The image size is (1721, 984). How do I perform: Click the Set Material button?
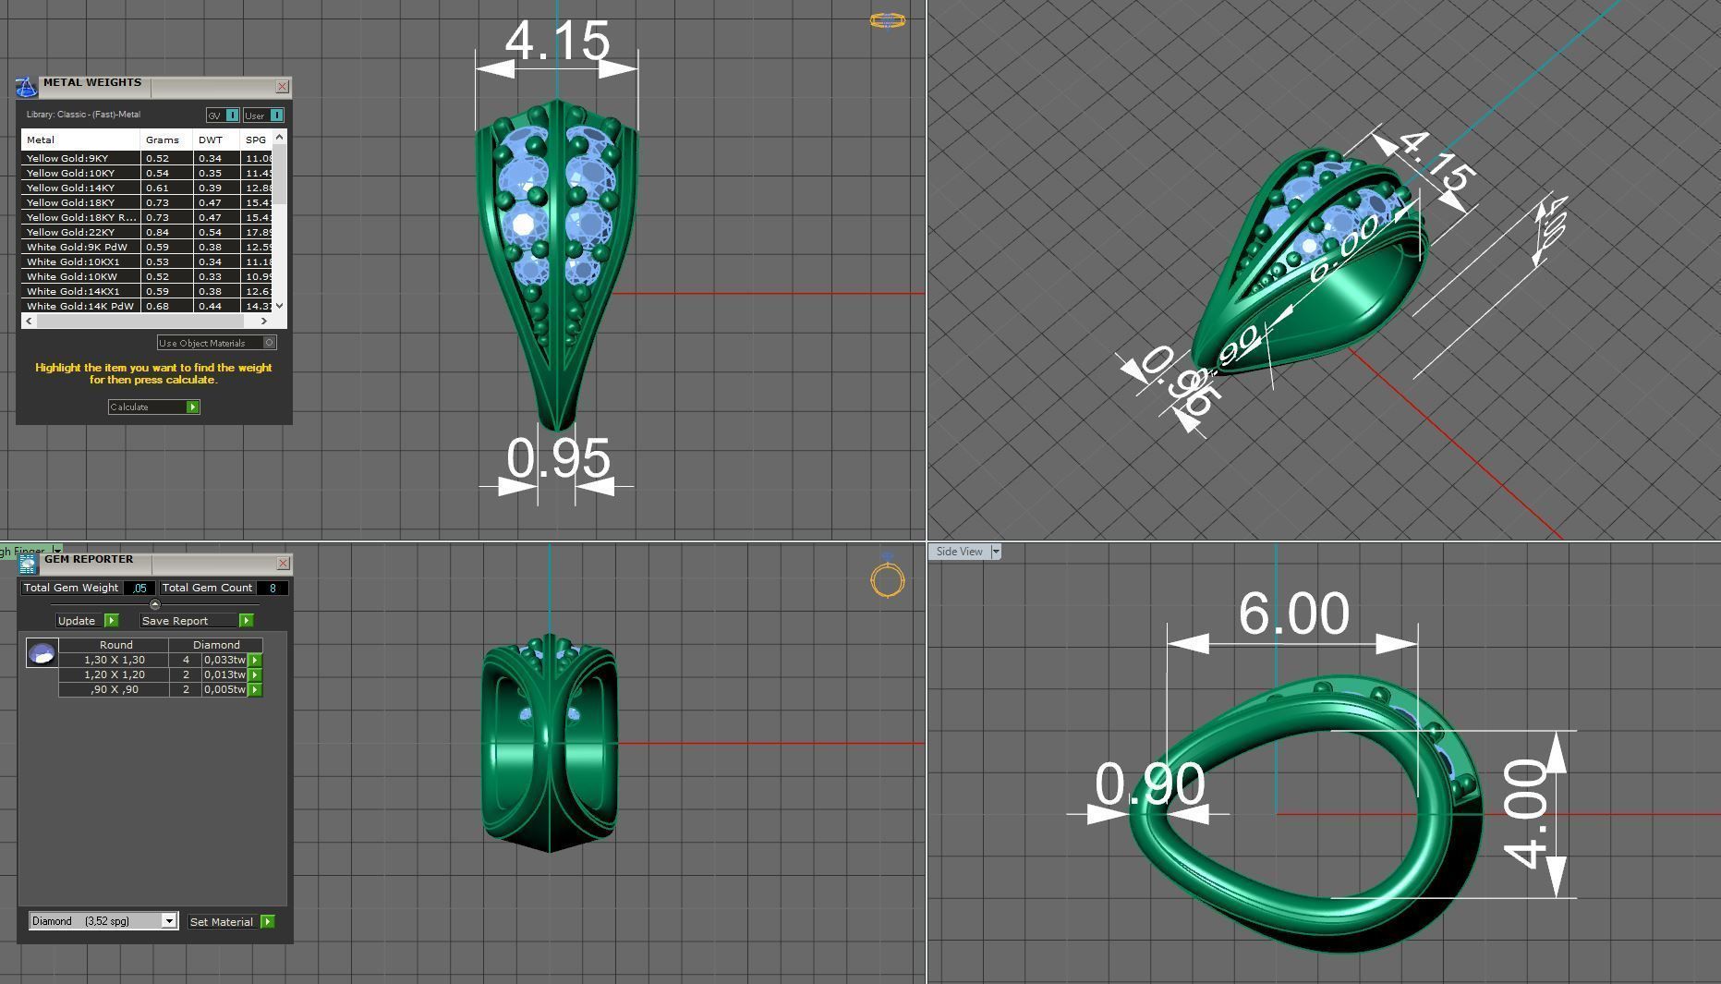[231, 921]
